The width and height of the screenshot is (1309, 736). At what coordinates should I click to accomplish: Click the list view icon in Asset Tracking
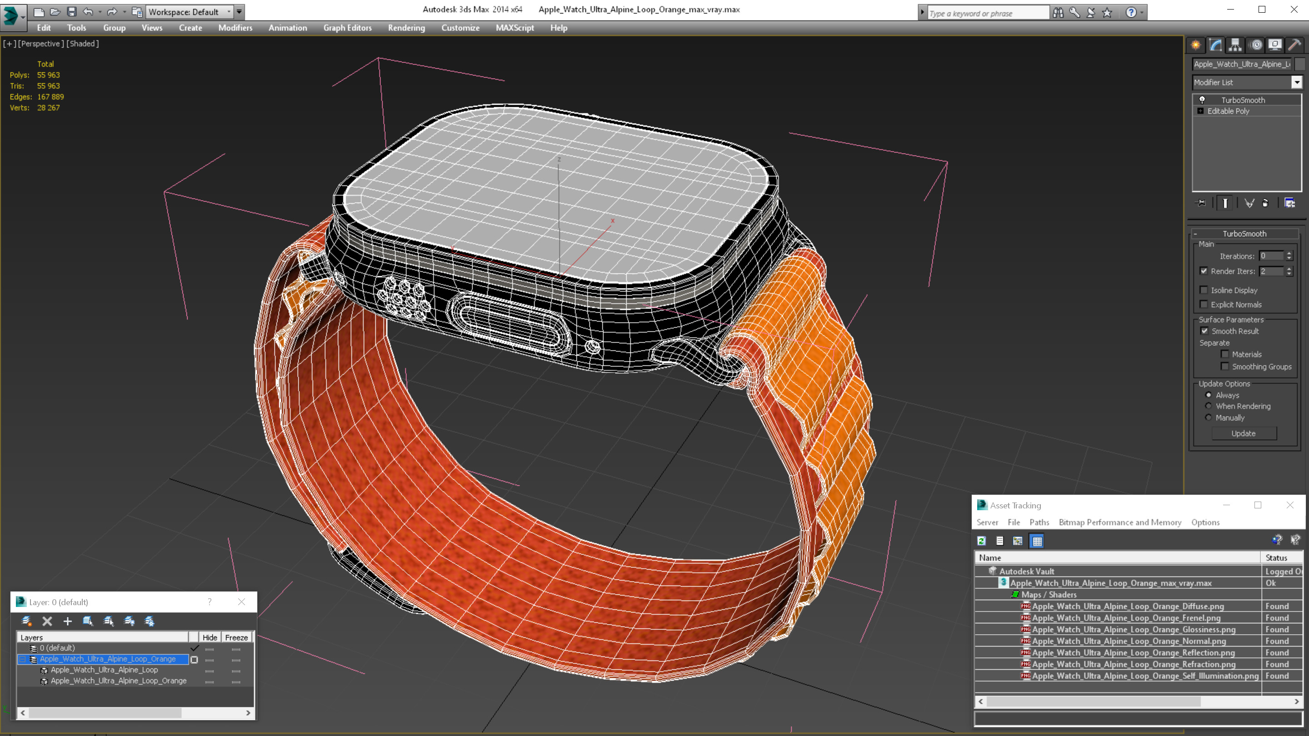pyautogui.click(x=999, y=541)
